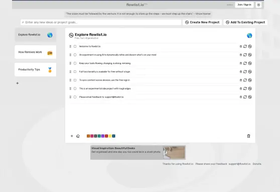Delete the whole project with bottom trash icon

(x=248, y=136)
